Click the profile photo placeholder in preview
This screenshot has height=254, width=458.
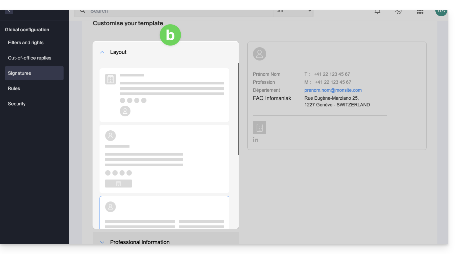(260, 54)
